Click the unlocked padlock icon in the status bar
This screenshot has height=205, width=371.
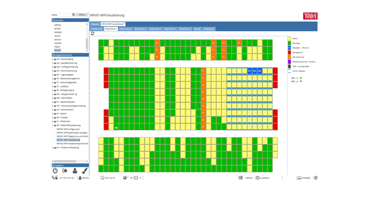[x=57, y=178]
